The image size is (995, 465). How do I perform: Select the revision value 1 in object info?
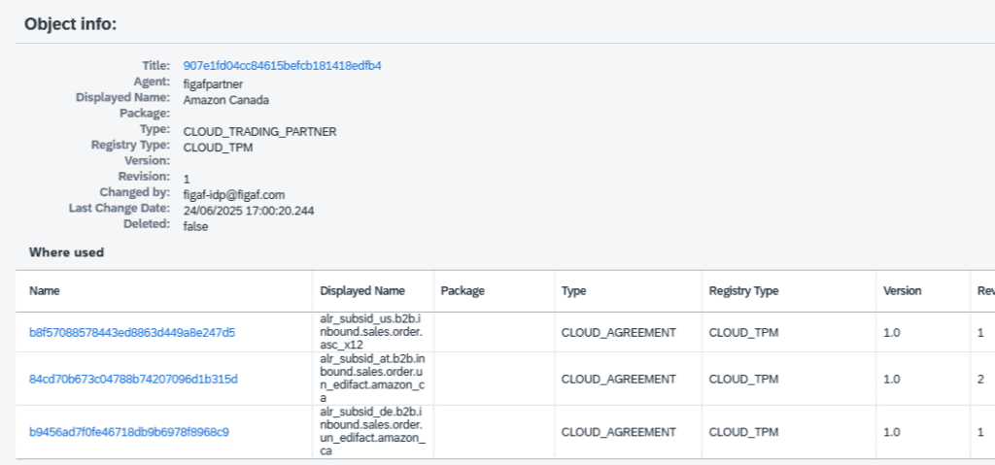point(187,179)
